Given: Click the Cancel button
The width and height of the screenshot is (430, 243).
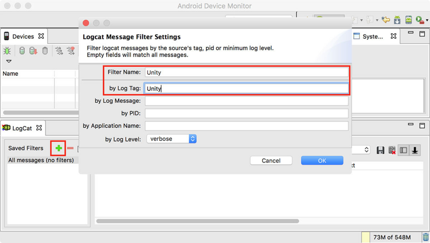Looking at the screenshot, I should [271, 161].
